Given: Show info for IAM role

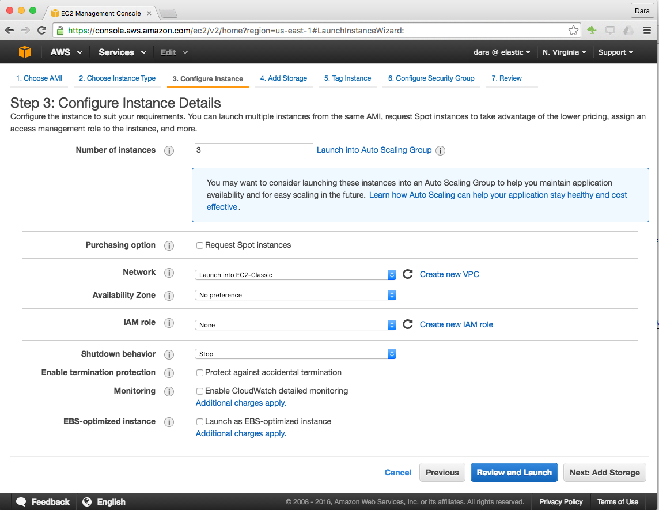Looking at the screenshot, I should pos(169,323).
